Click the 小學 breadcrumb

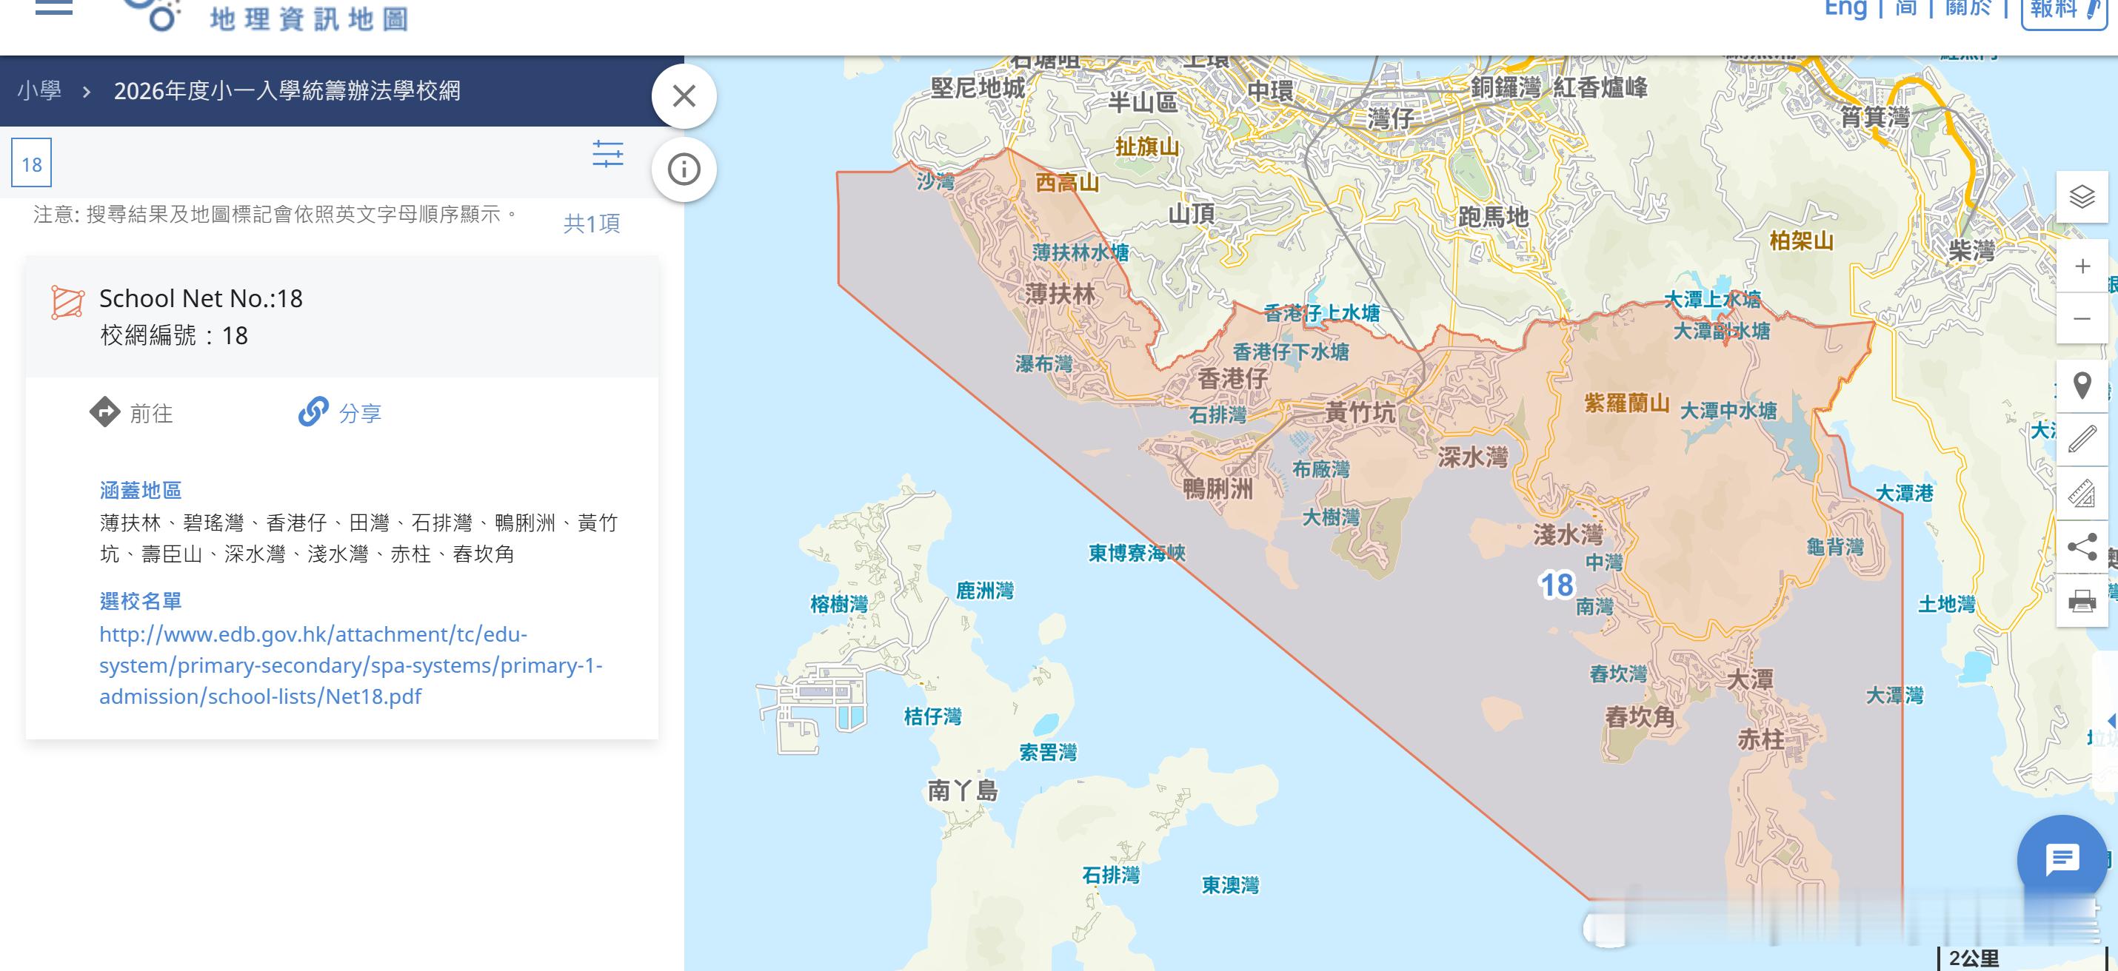[39, 90]
